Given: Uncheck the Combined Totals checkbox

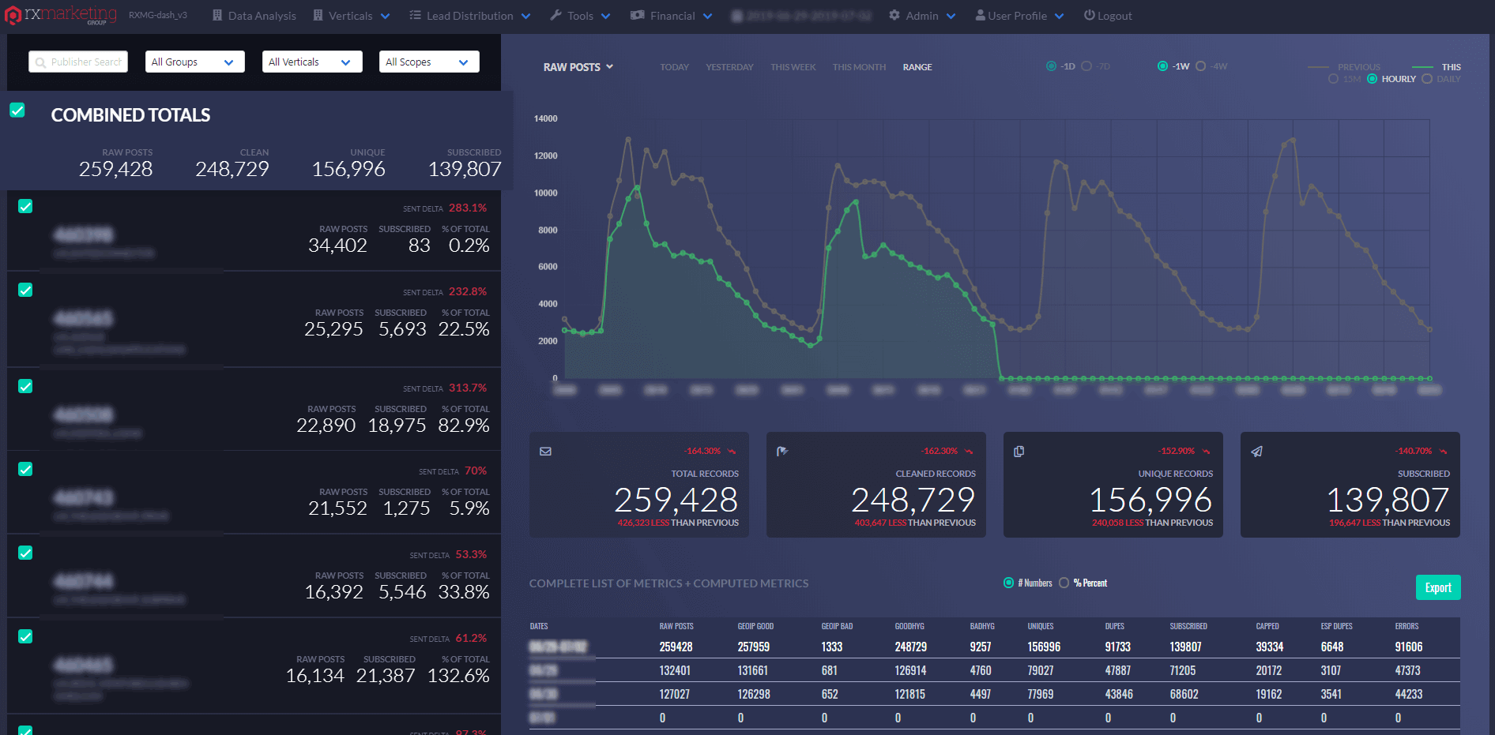Looking at the screenshot, I should 17,110.
